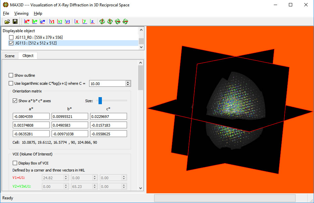314x203 pixels.
Task: Save the current scene
Action: (x=15, y=21)
